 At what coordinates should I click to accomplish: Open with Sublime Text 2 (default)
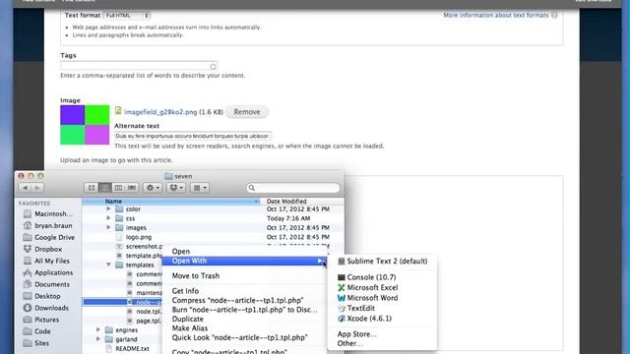click(383, 262)
